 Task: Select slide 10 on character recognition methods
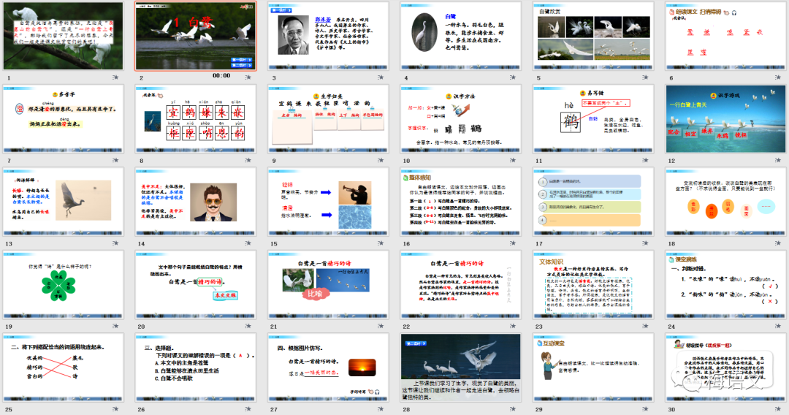pos(461,118)
